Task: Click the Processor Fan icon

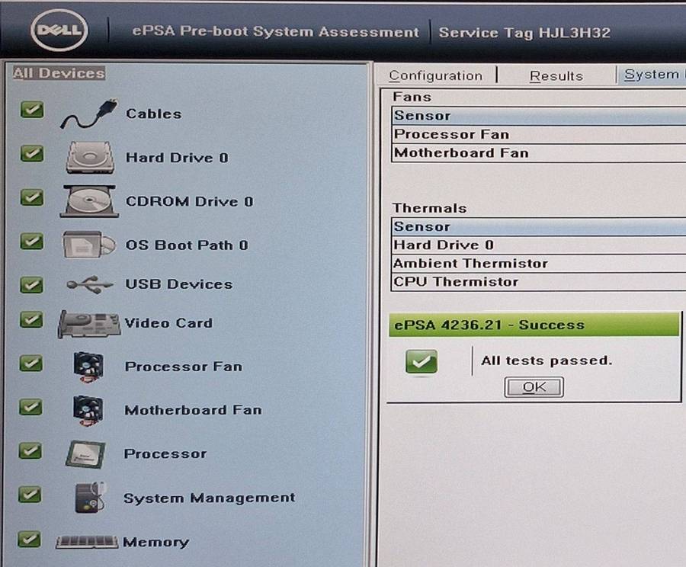Action: (87, 366)
